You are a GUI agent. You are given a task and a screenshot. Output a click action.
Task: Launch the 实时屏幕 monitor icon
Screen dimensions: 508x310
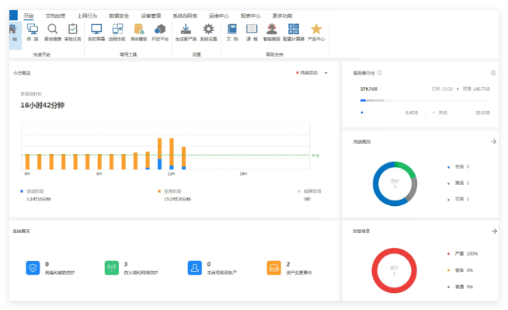coord(96,30)
